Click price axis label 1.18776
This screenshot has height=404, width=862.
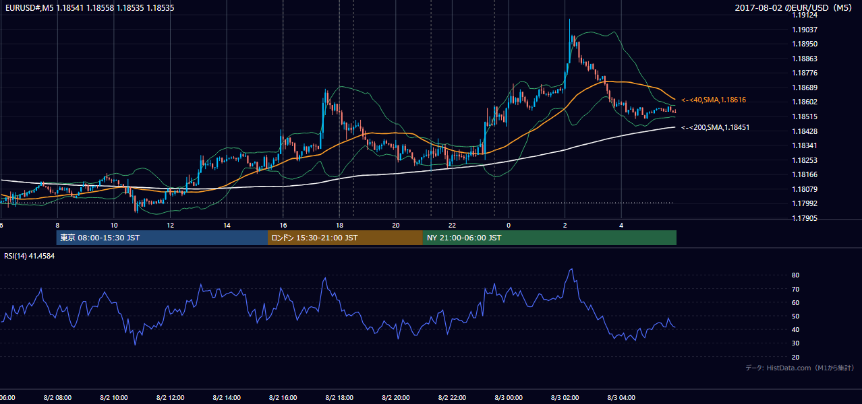804,73
